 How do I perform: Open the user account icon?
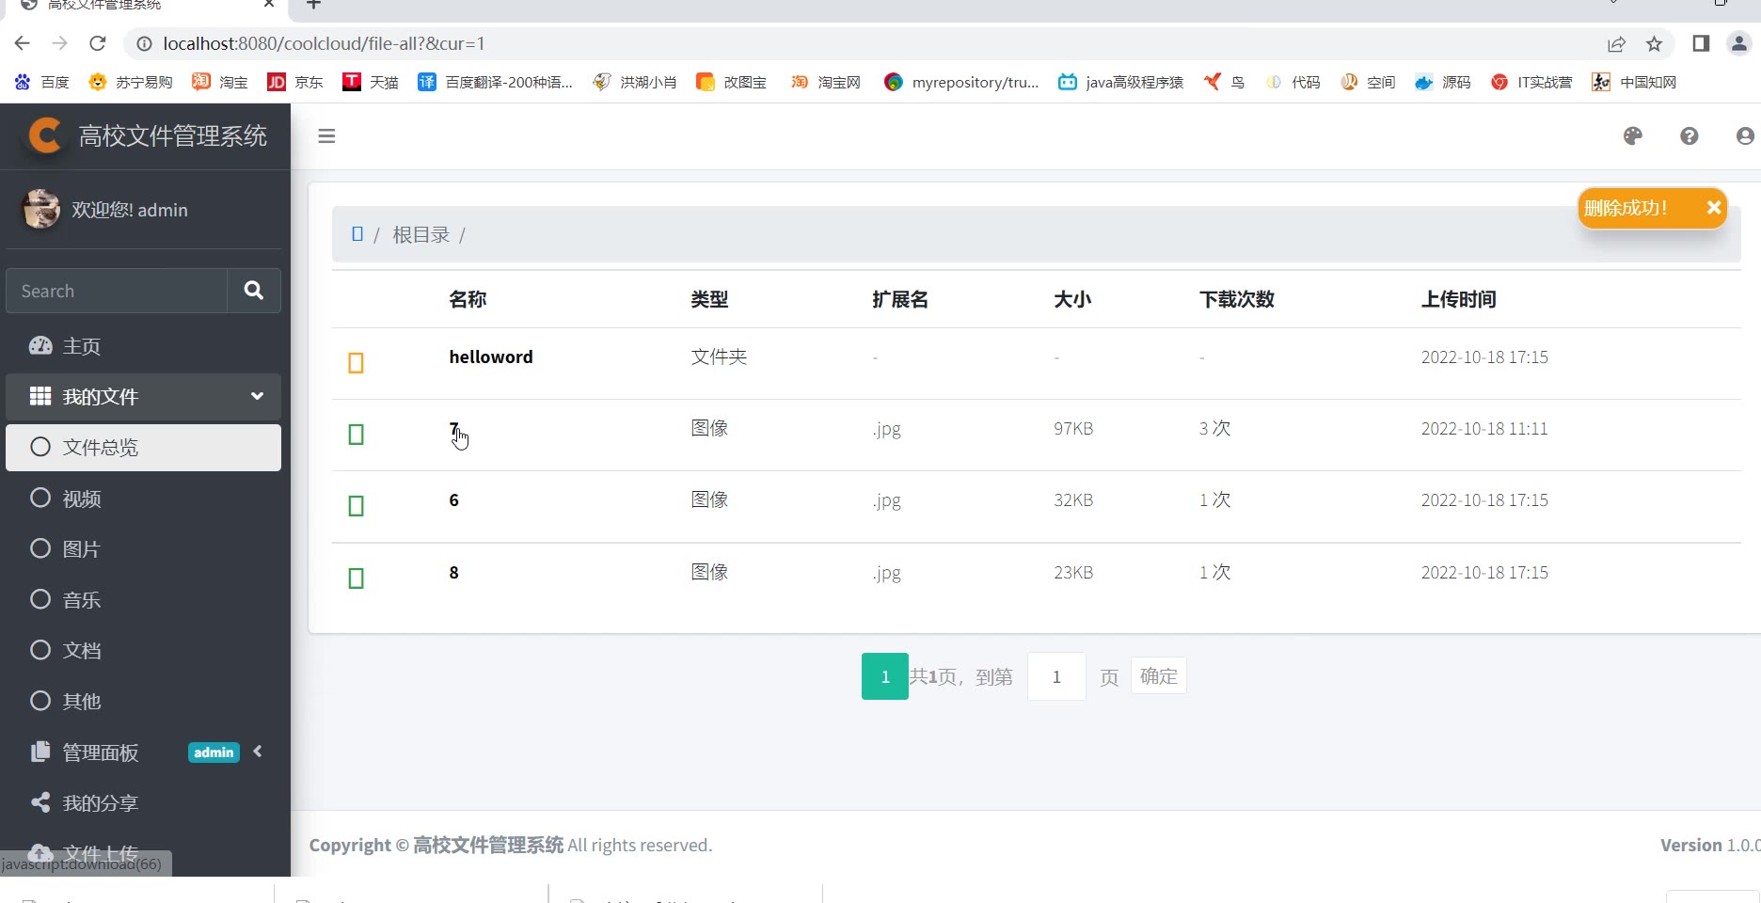click(x=1744, y=136)
